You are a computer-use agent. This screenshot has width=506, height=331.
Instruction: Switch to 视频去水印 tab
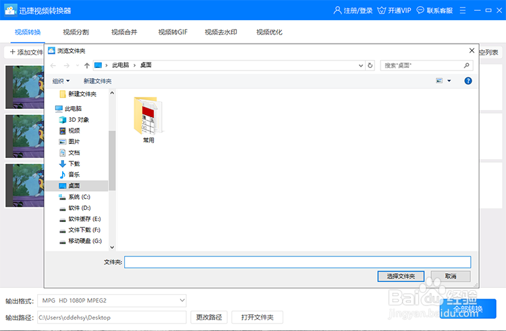coord(221,32)
